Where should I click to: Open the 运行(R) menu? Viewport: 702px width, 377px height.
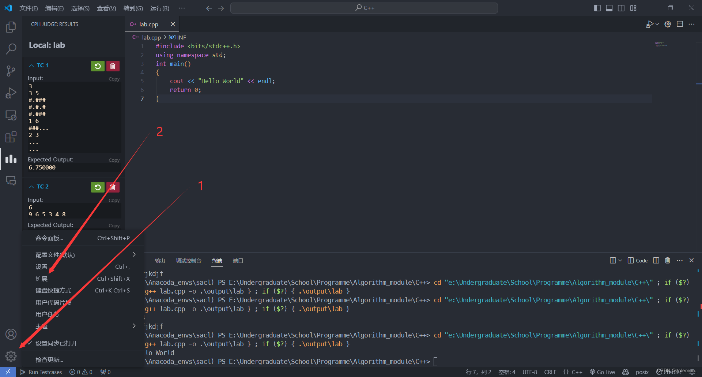(160, 8)
